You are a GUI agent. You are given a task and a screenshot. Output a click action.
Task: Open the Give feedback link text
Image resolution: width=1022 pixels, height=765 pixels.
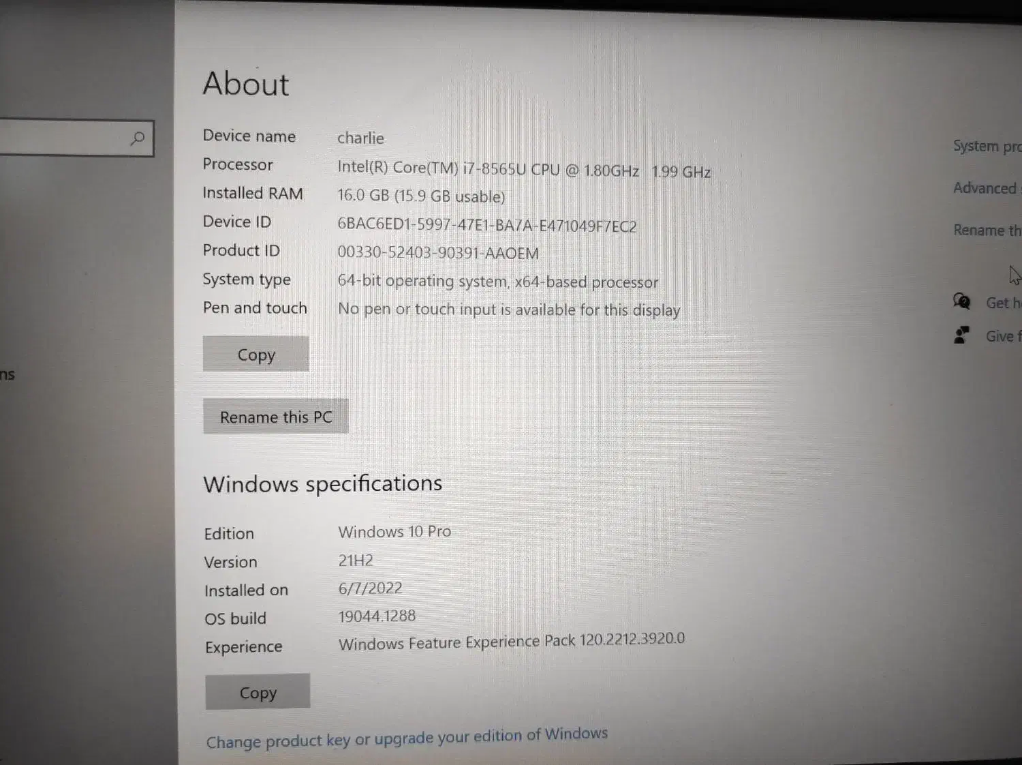point(1002,336)
